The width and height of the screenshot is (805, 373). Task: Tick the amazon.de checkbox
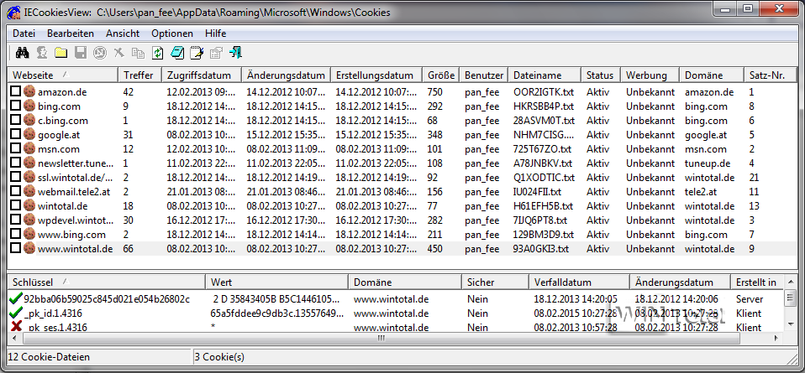(15, 91)
